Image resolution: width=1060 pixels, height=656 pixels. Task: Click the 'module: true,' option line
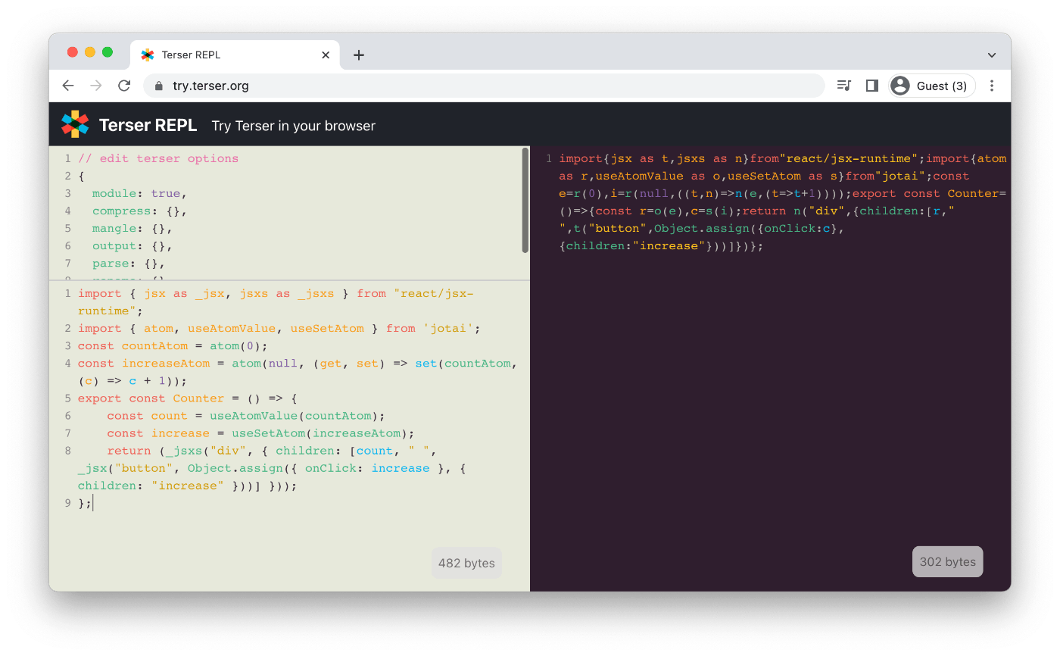coord(139,193)
